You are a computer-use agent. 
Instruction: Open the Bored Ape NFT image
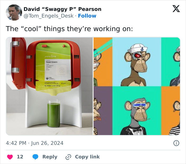(x=137, y=86)
